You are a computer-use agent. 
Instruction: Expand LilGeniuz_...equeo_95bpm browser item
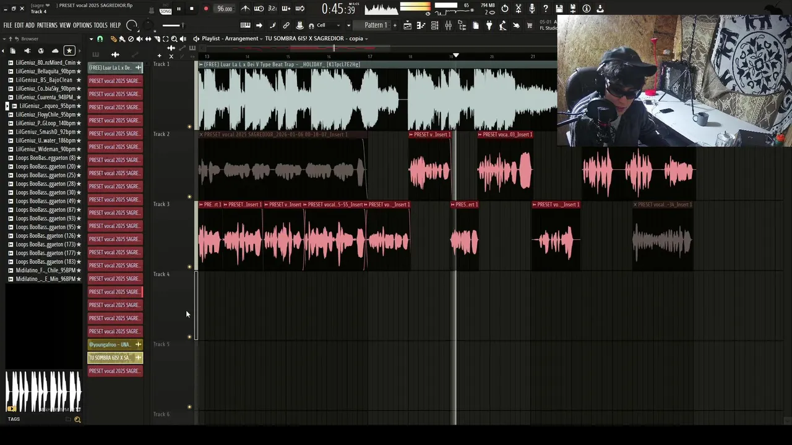[x=7, y=106]
